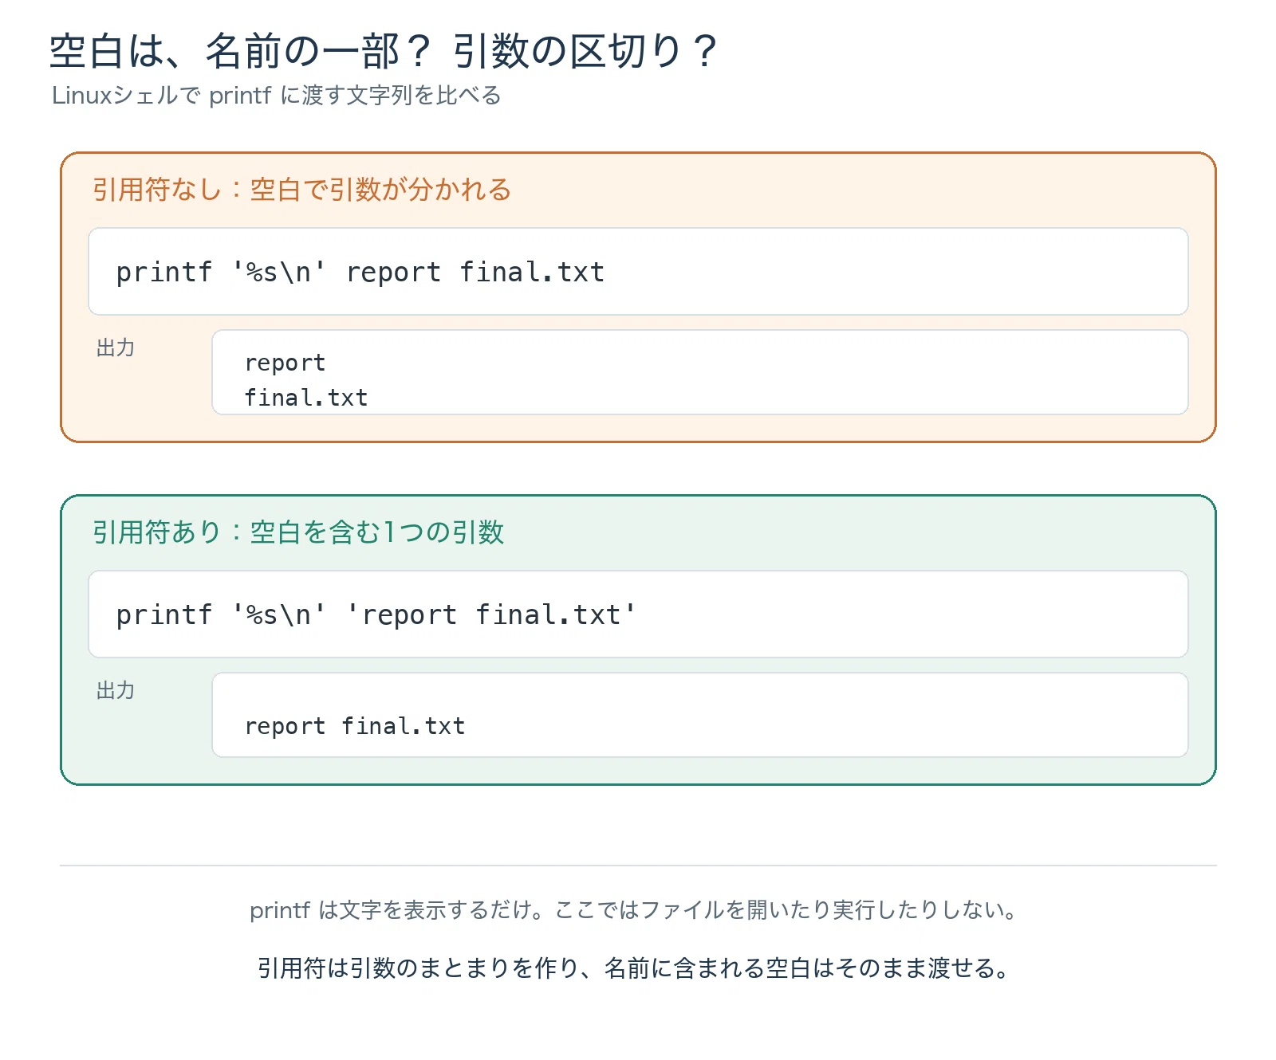Click the quoted printf command box

pyautogui.click(x=638, y=614)
